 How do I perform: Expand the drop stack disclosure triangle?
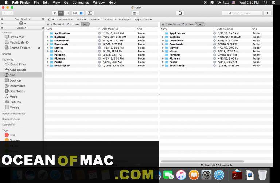pyautogui.click(x=2, y=23)
